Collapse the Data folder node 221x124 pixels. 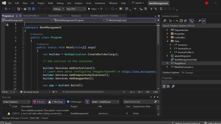click(167, 41)
